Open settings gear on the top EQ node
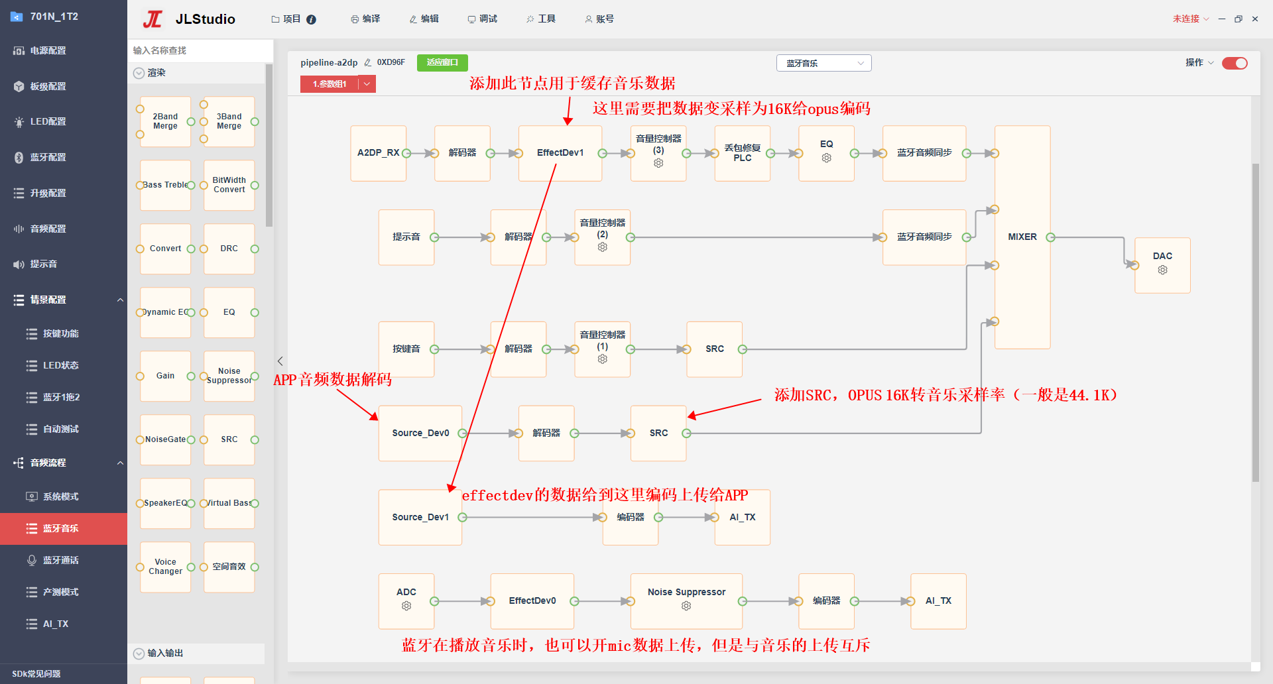 click(x=826, y=158)
